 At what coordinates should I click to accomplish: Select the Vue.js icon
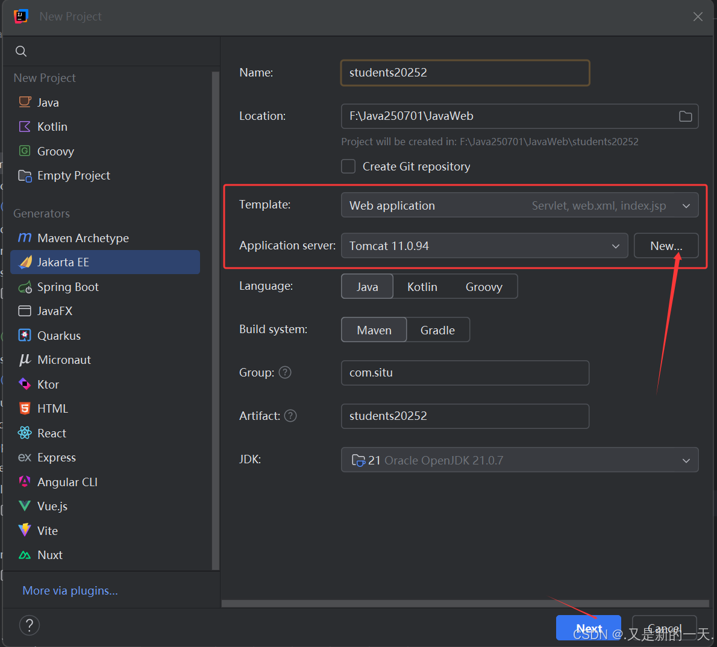[25, 506]
